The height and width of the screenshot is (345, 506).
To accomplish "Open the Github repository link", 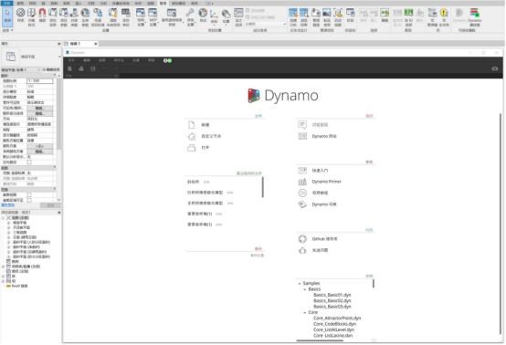I will (x=324, y=239).
